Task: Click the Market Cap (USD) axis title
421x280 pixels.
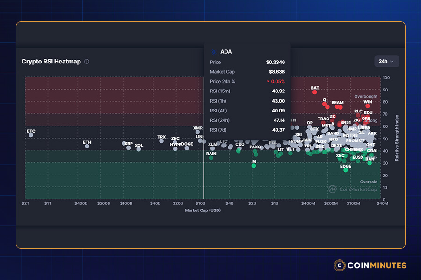Action: coord(203,210)
